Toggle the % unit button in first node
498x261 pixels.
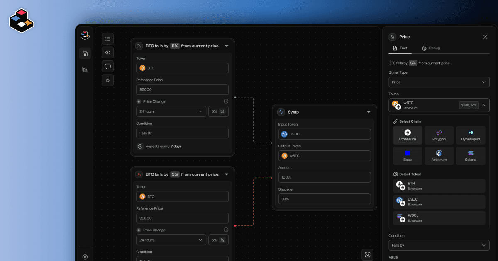pos(222,111)
